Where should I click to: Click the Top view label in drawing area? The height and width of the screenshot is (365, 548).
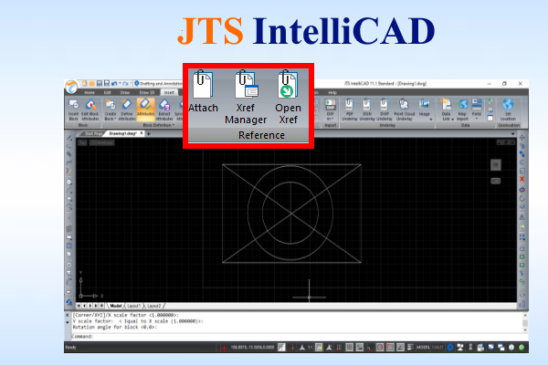coord(82,142)
